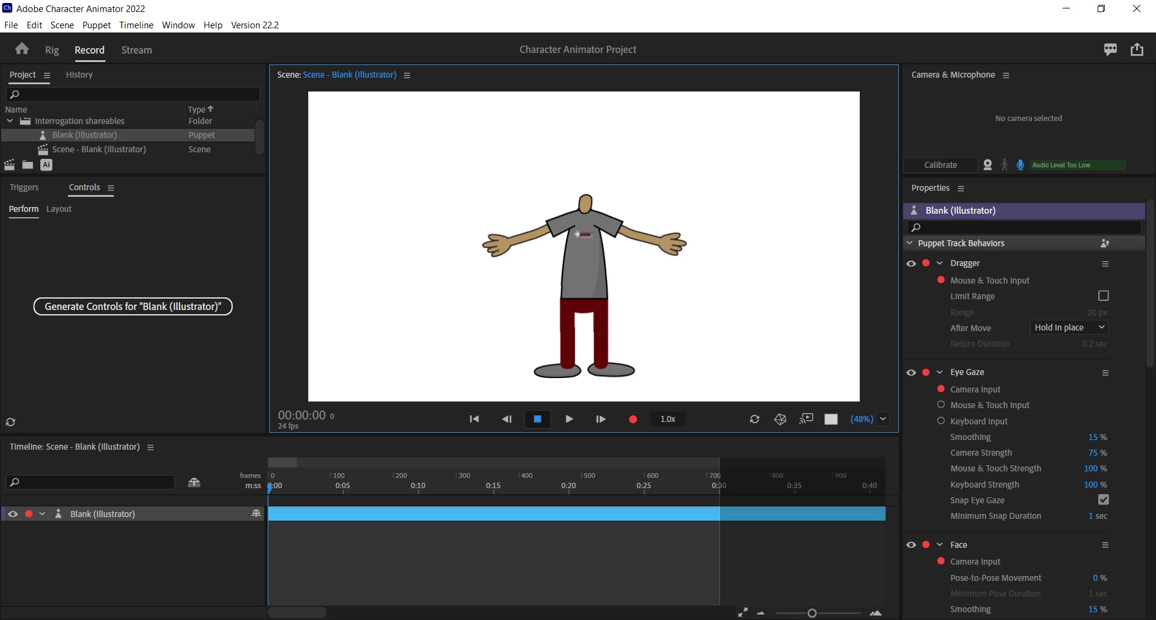Switch to Stream mode
The height and width of the screenshot is (620, 1156).
pyautogui.click(x=137, y=50)
